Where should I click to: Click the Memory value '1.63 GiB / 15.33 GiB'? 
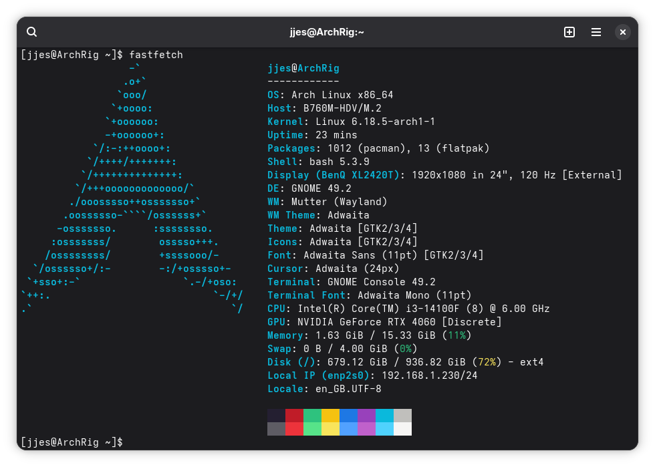[x=375, y=335]
